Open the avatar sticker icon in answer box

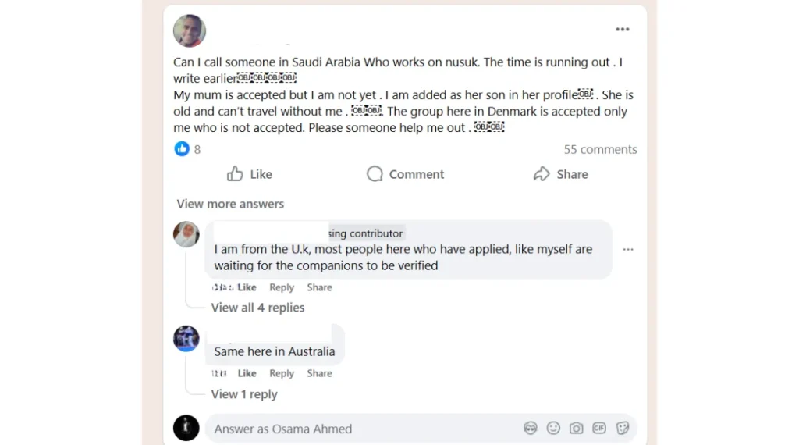pyautogui.click(x=530, y=428)
